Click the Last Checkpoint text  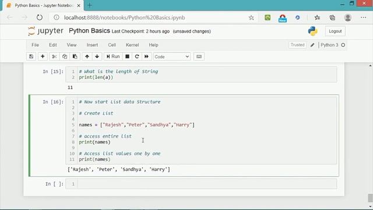(140, 32)
